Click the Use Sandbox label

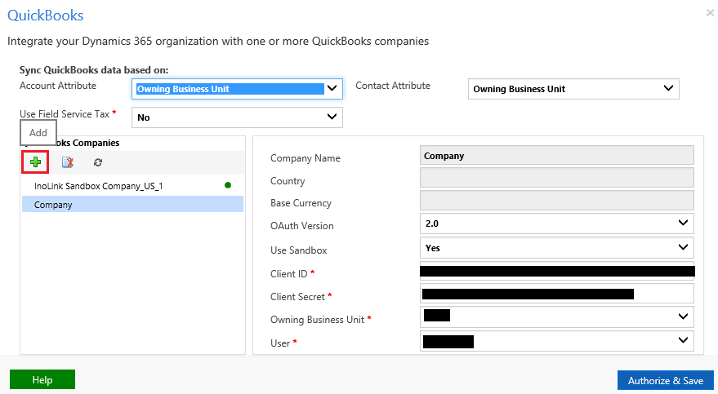(299, 250)
